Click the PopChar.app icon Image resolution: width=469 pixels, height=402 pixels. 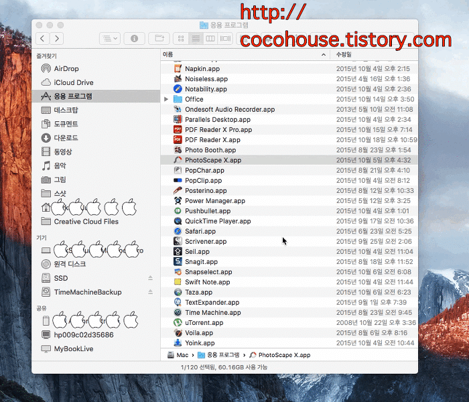tap(178, 170)
